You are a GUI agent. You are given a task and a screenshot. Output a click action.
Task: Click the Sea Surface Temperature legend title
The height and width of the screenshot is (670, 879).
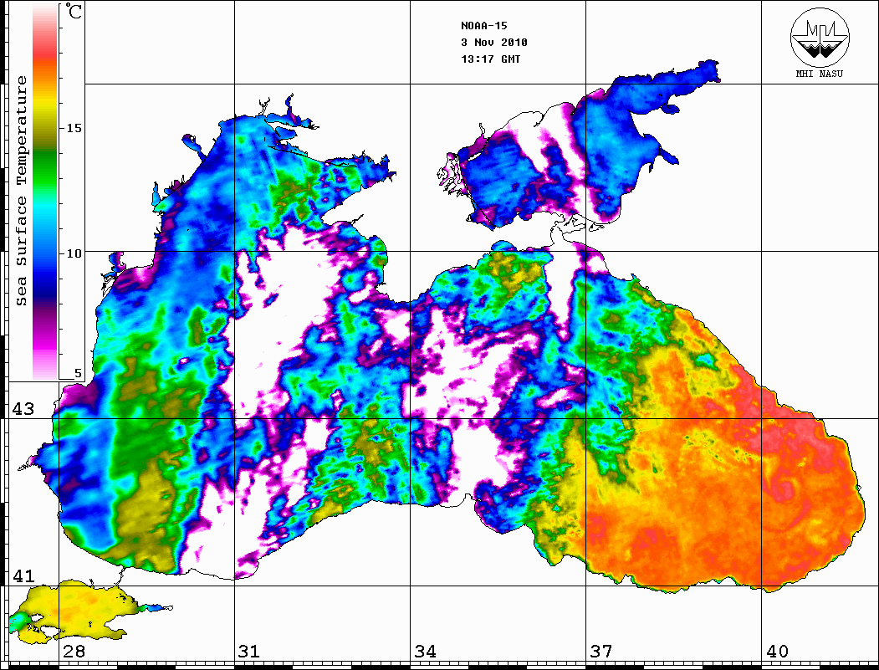point(21,191)
